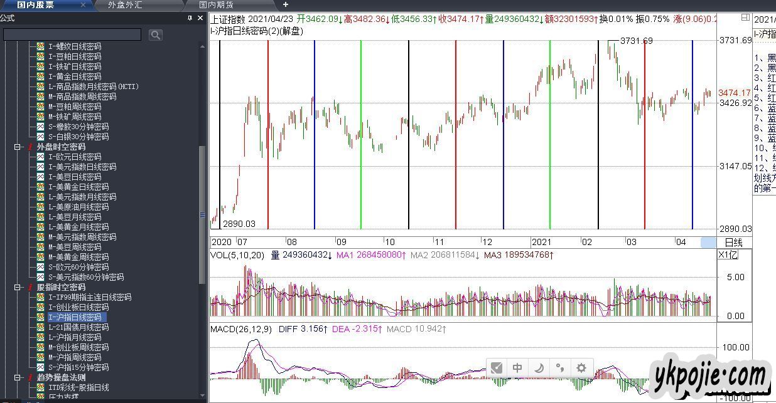The image size is (776, 403).
Task: Collapse the 股指时空密码 group
Action: [18, 287]
